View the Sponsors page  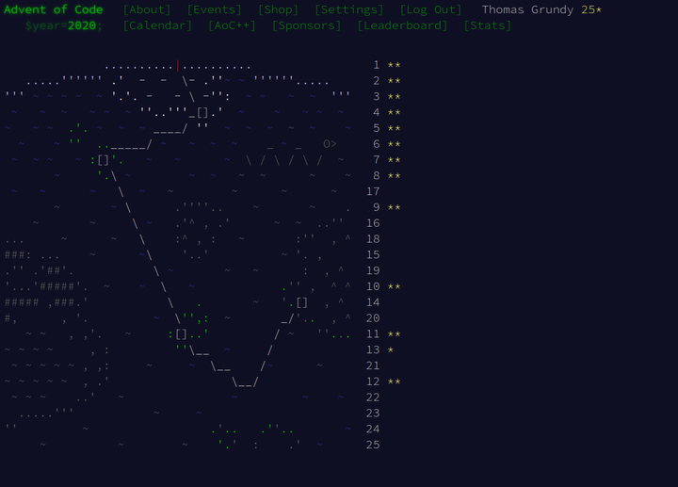[306, 25]
